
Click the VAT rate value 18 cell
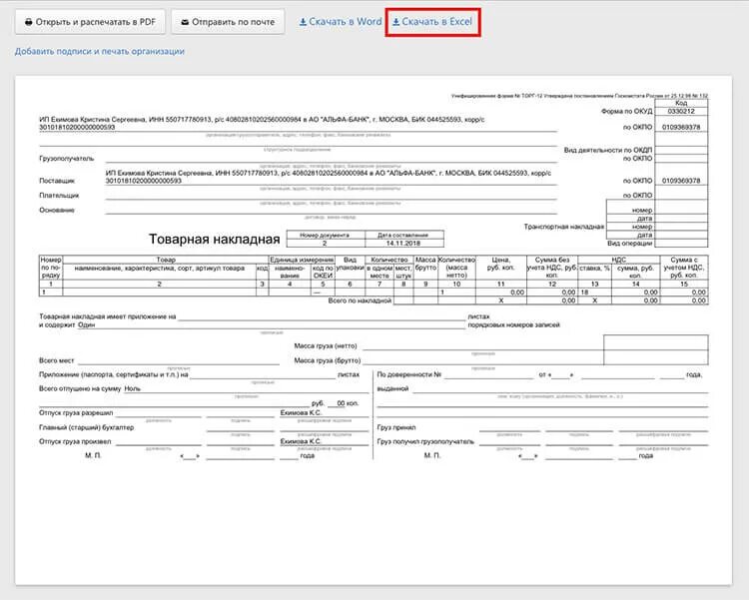click(594, 292)
